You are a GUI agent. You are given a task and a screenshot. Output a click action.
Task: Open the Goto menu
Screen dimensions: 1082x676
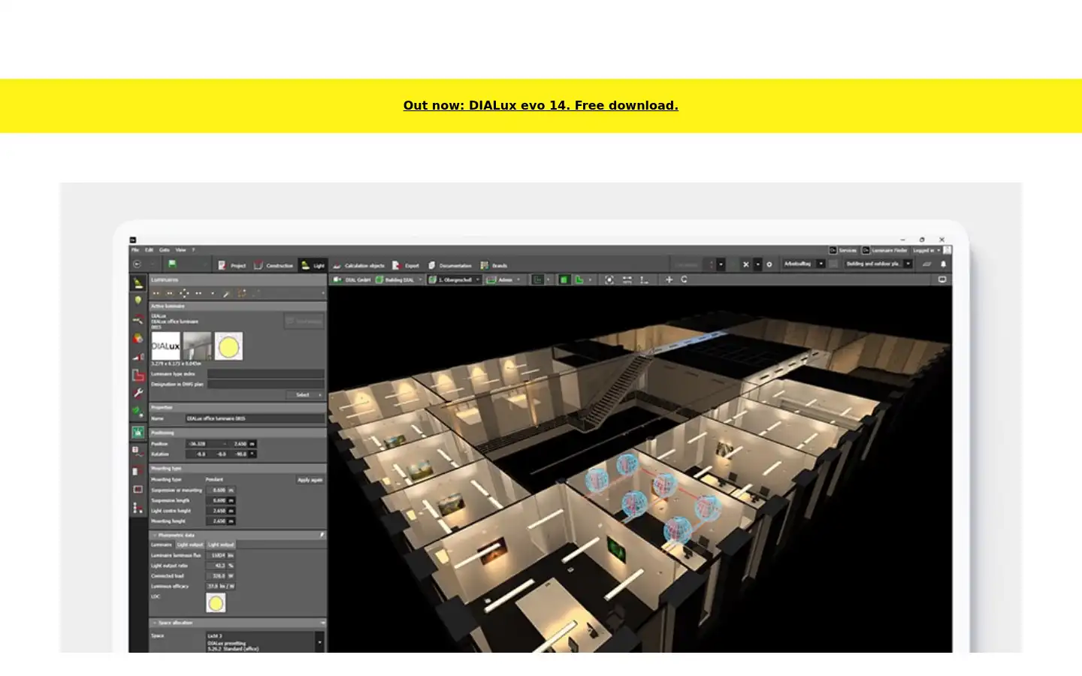[x=164, y=250]
